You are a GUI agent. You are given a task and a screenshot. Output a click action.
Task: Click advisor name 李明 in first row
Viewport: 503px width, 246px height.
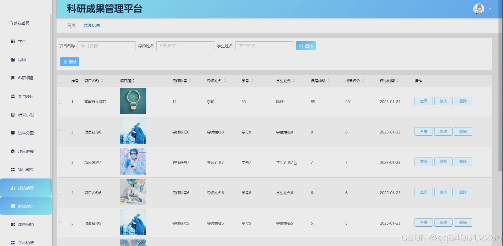[x=211, y=102]
